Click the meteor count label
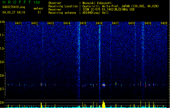Screen dimensions: 170x108 [38, 8]
